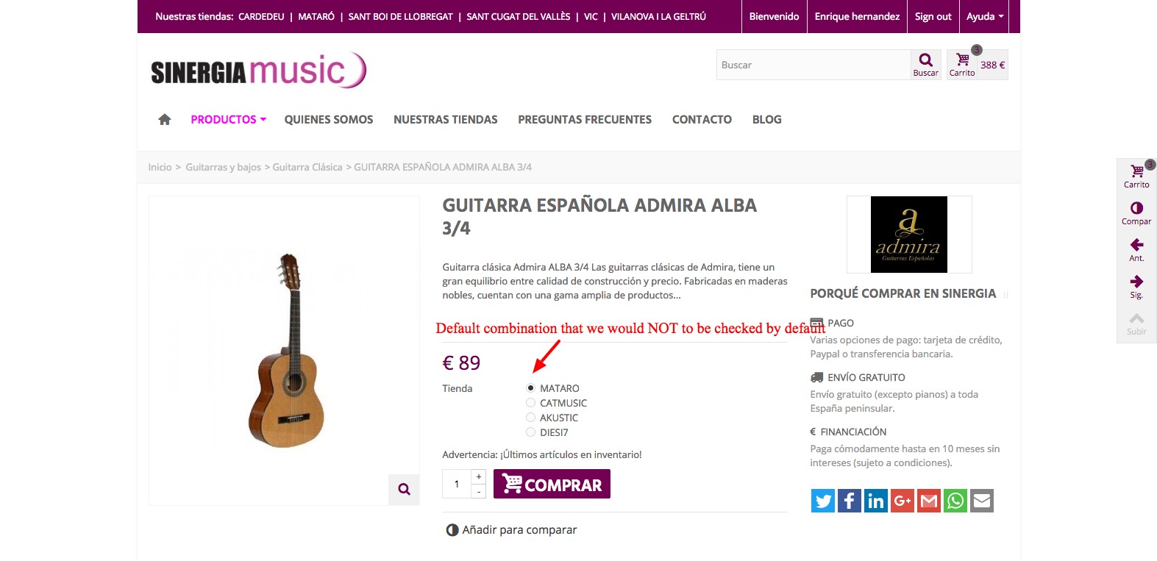Screen dimensions: 1157x561
Task: Open the Ayuda dropdown
Action: pyautogui.click(x=985, y=16)
